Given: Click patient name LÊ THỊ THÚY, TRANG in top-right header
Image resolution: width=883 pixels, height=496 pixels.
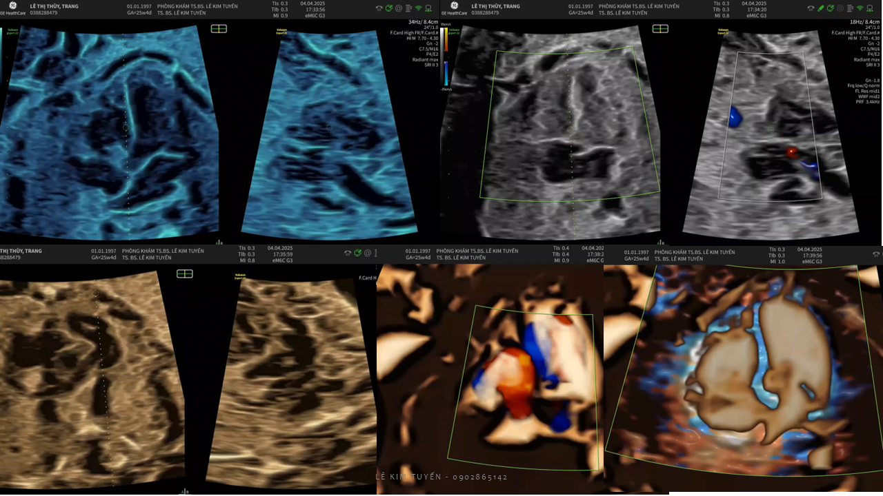Looking at the screenshot, I should (x=495, y=6).
